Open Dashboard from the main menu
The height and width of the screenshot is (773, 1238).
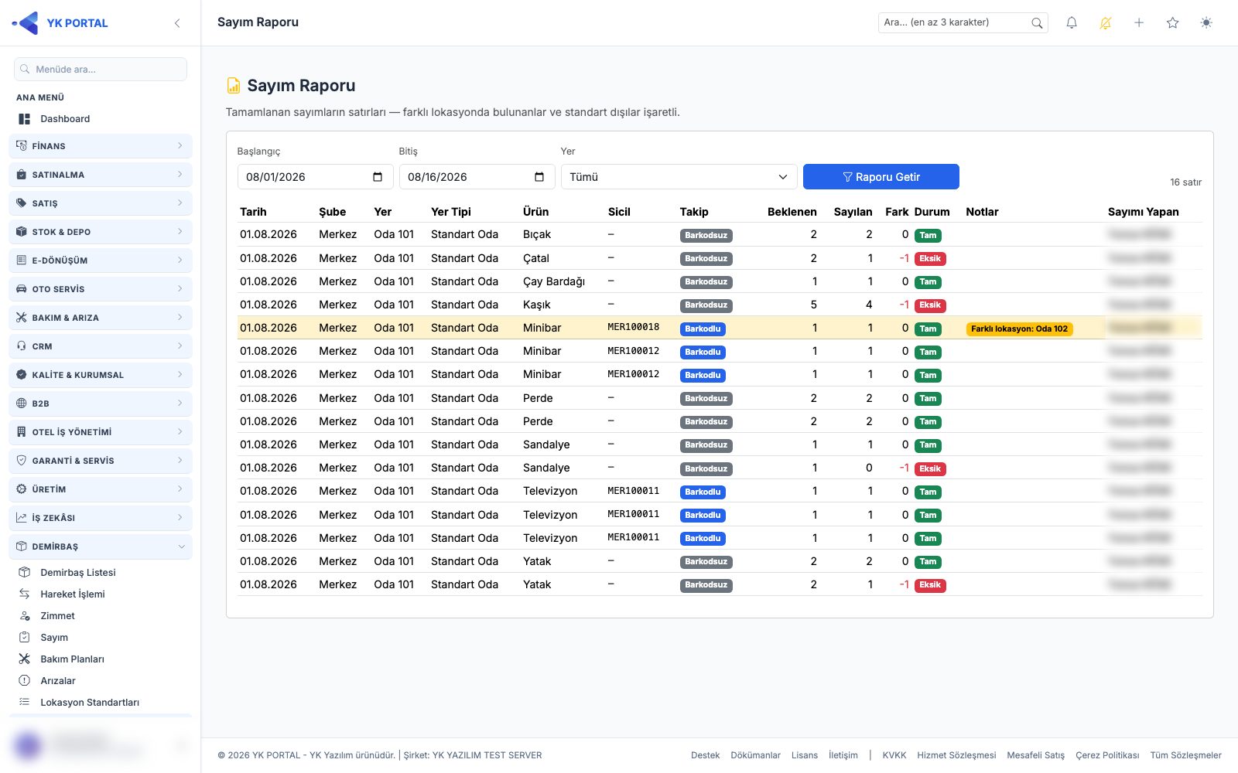click(65, 119)
